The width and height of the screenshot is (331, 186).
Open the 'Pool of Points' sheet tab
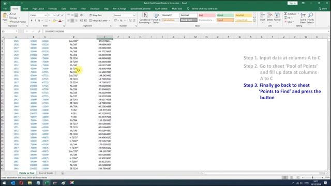tap(46, 173)
